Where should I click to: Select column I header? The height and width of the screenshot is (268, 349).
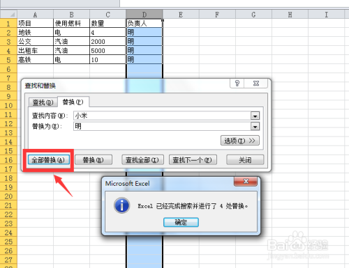326,15
